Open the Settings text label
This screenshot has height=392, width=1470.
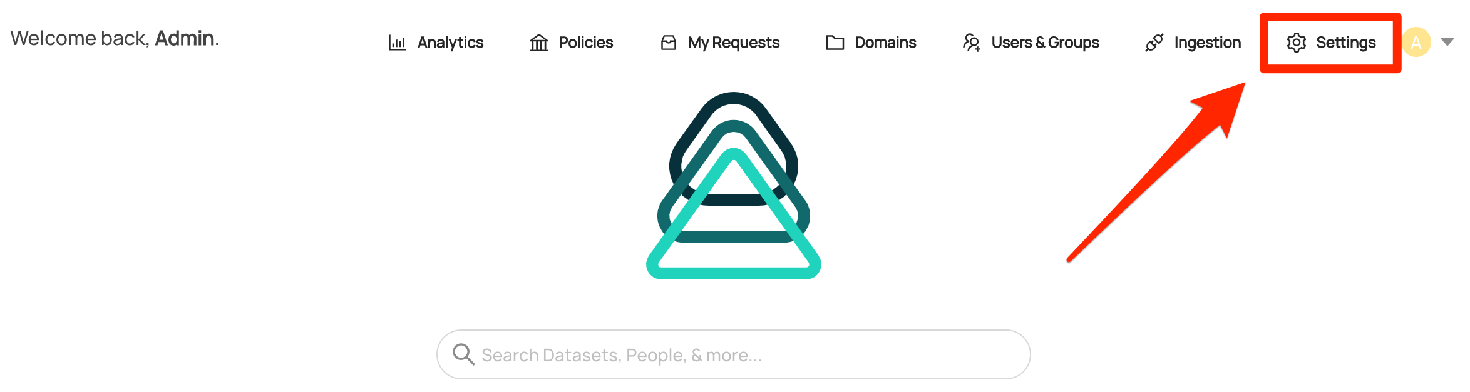pos(1345,43)
